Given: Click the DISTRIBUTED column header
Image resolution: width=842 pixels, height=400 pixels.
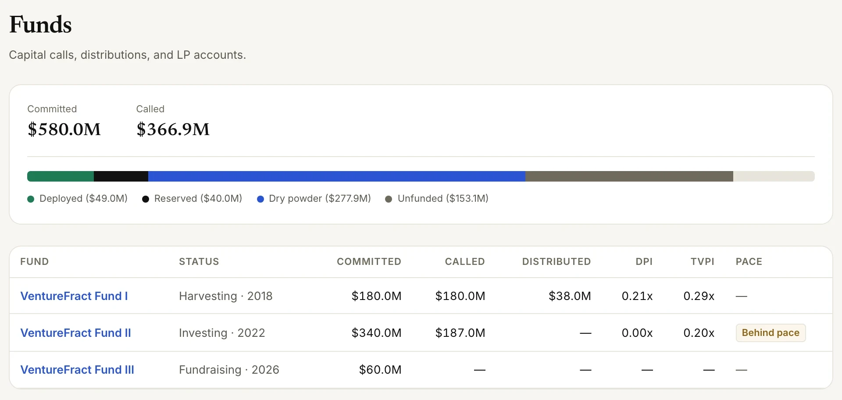Looking at the screenshot, I should click(557, 262).
